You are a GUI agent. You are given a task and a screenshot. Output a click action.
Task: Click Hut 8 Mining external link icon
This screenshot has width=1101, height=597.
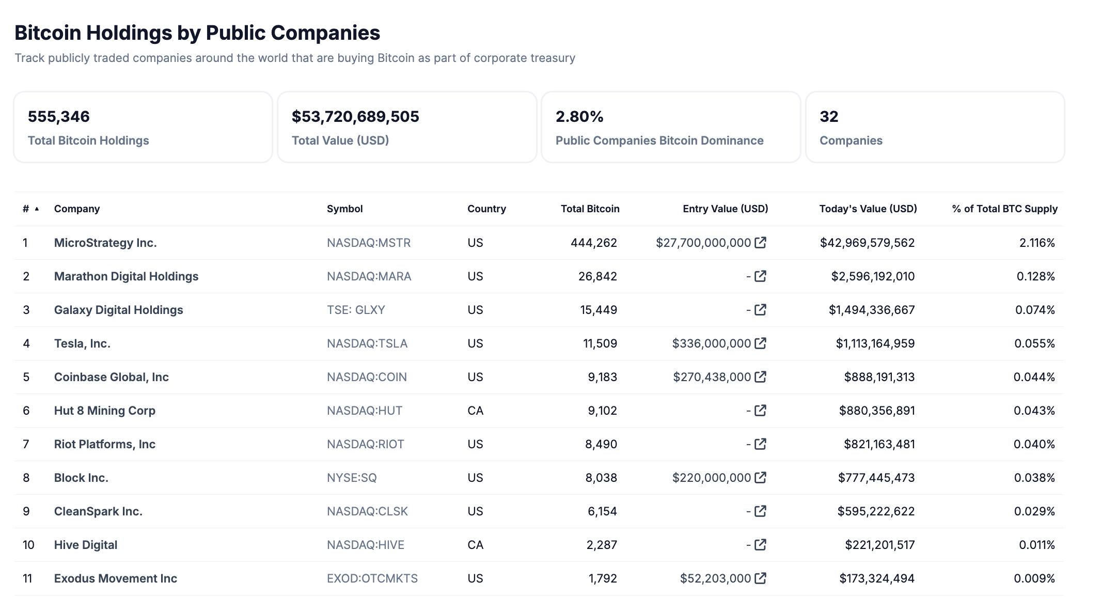(x=760, y=410)
